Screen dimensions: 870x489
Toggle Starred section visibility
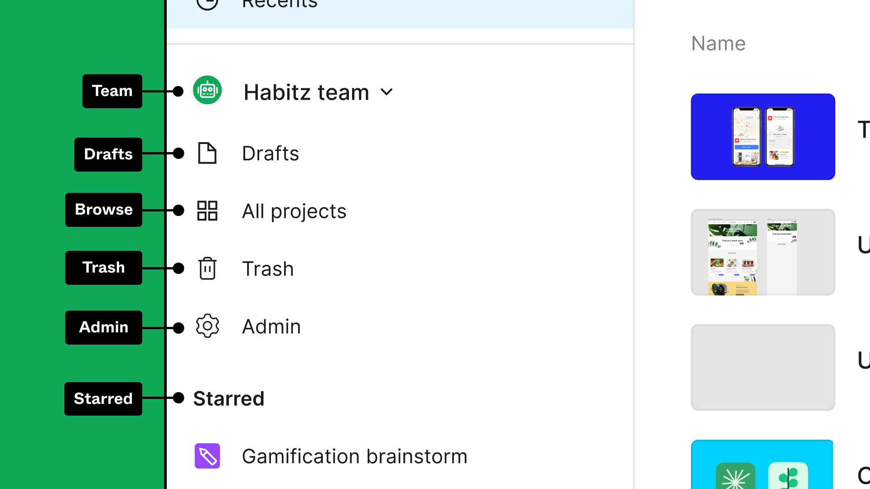[229, 398]
